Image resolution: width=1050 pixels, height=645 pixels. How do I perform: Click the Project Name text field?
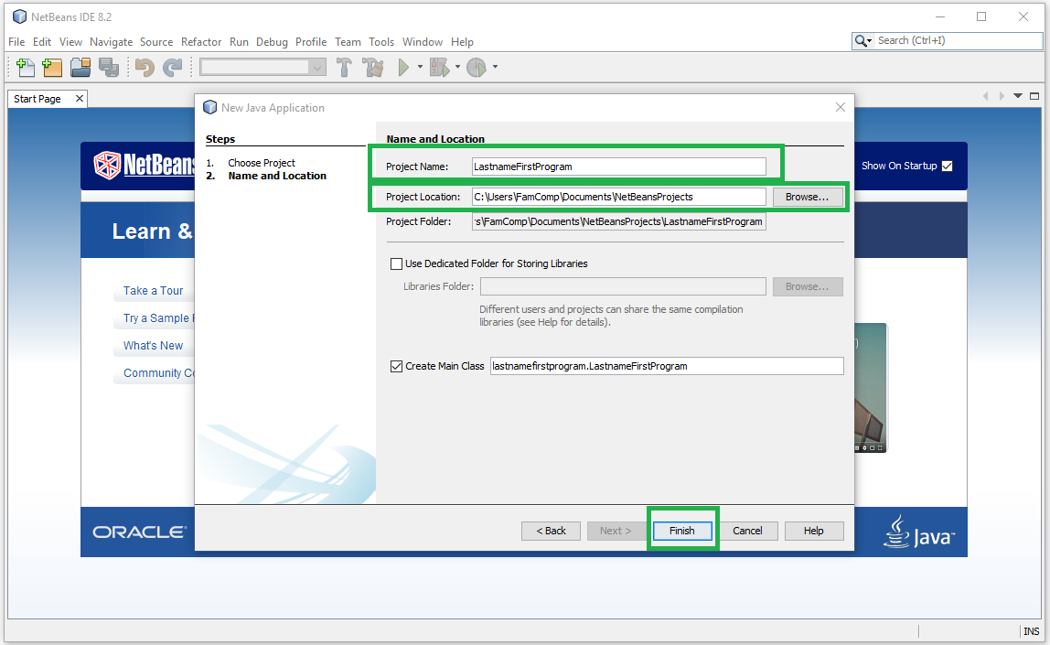click(618, 167)
